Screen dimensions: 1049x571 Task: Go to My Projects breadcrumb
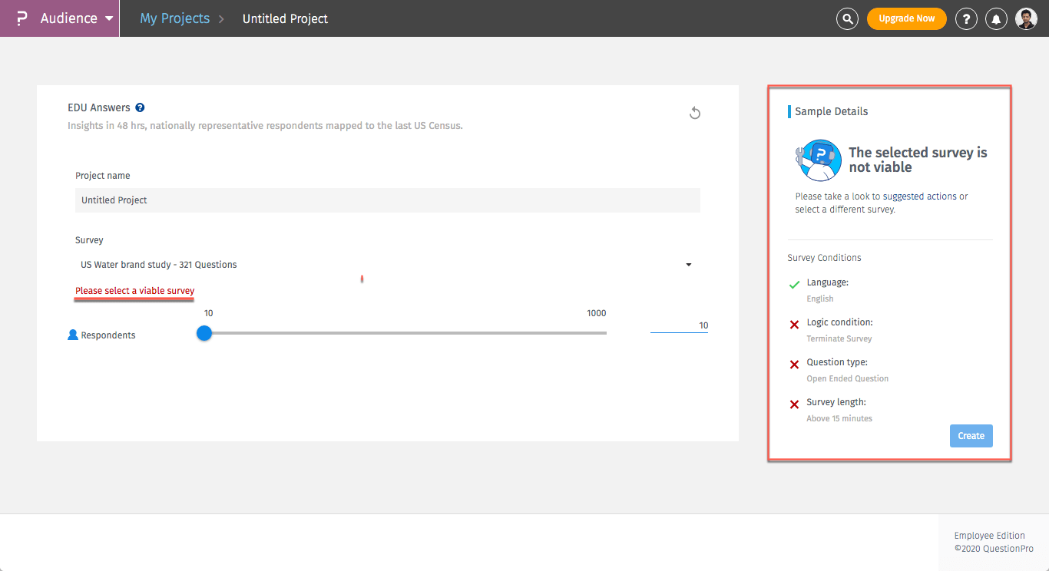174,18
